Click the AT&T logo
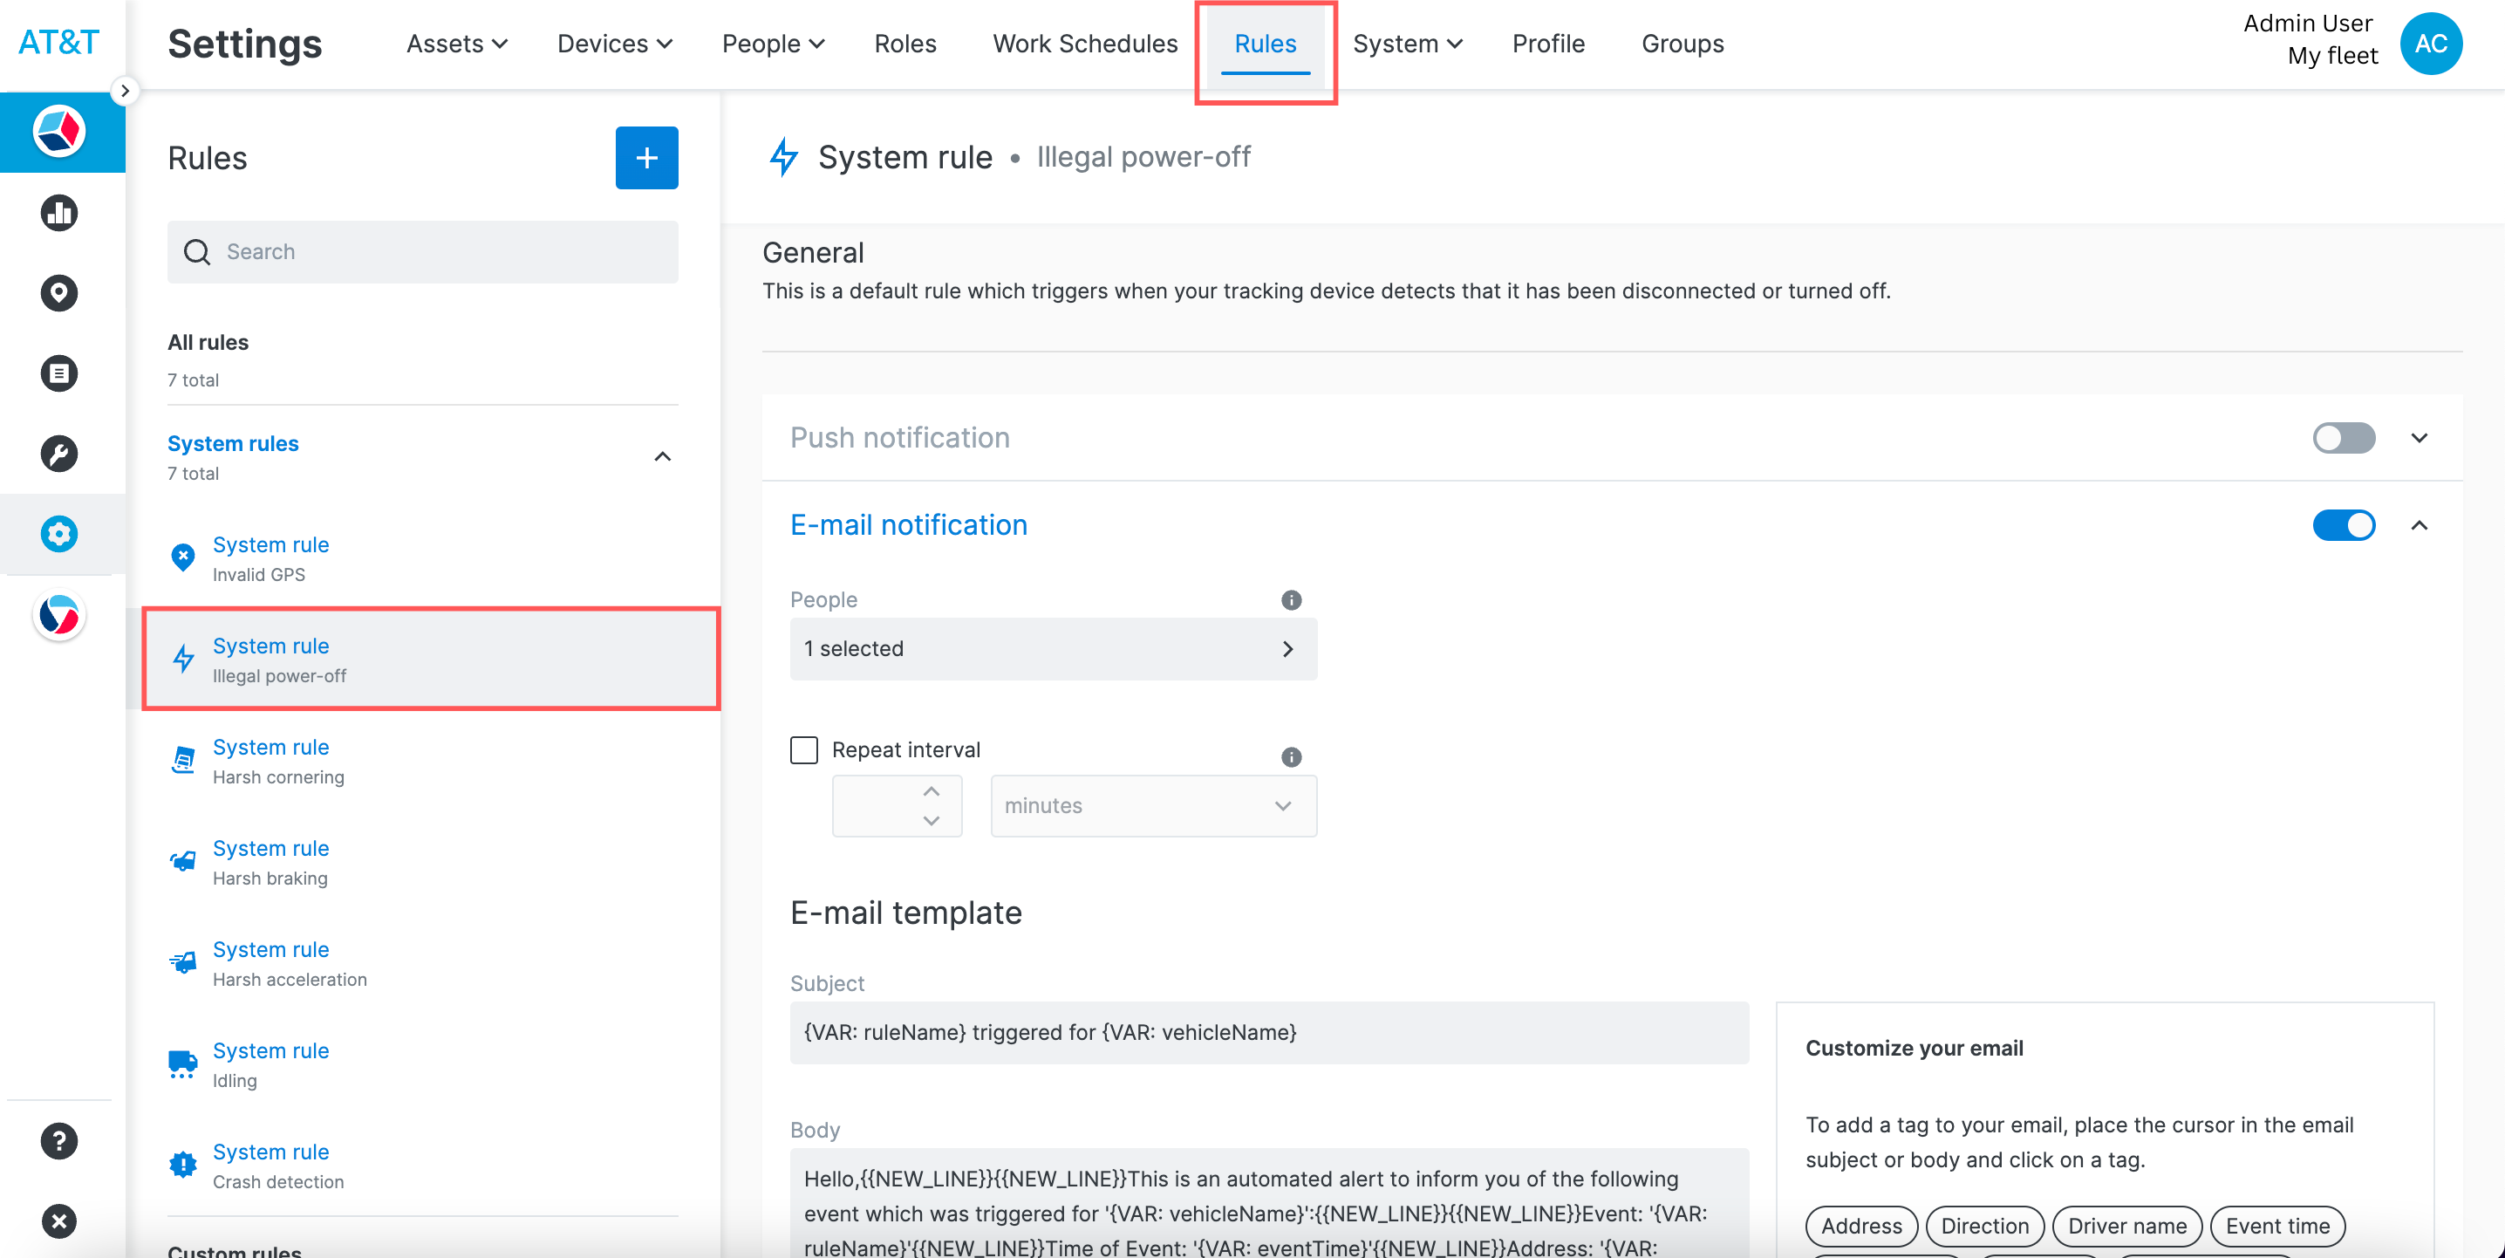 (59, 43)
